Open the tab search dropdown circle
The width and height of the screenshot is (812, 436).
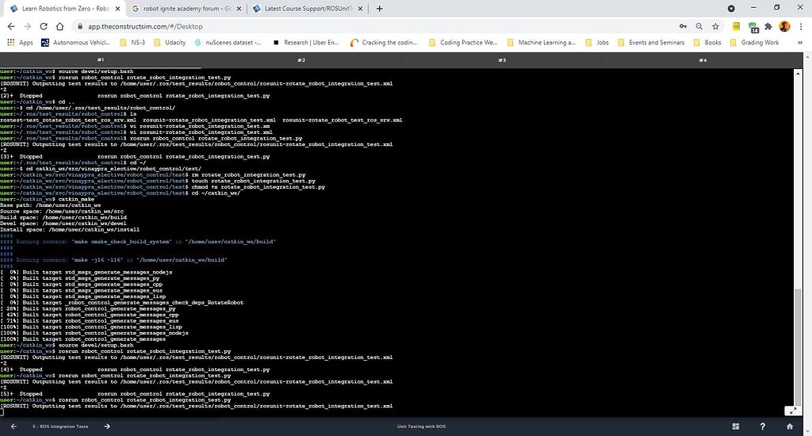pos(730,8)
